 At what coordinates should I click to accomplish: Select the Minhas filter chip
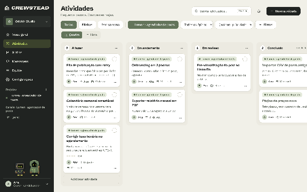pos(87,25)
